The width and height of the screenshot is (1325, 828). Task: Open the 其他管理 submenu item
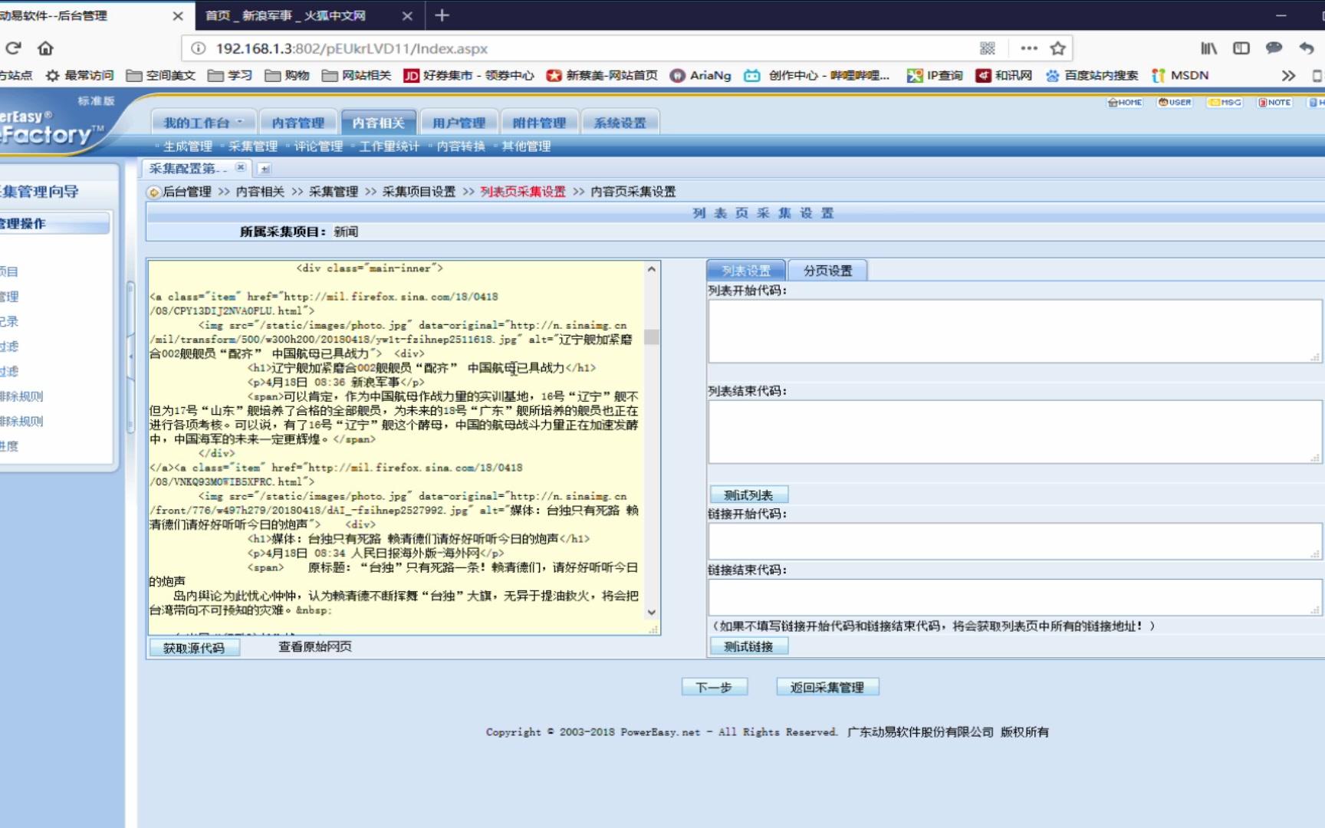[x=526, y=146]
